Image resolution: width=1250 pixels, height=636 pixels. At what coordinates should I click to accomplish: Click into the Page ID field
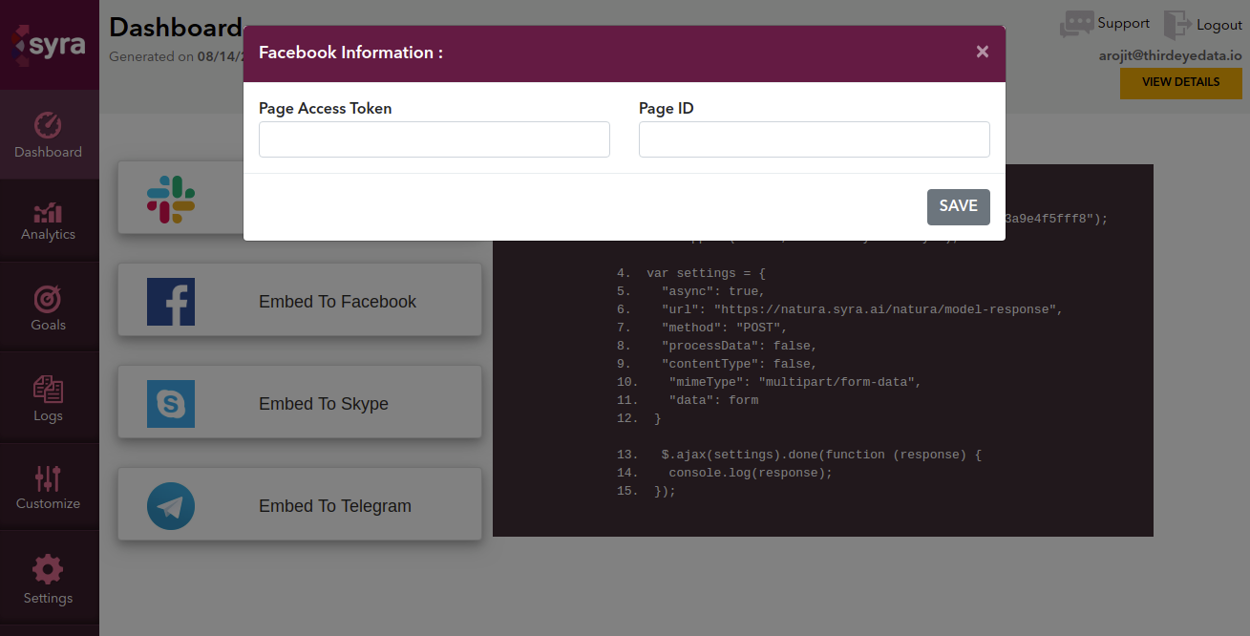click(x=814, y=139)
